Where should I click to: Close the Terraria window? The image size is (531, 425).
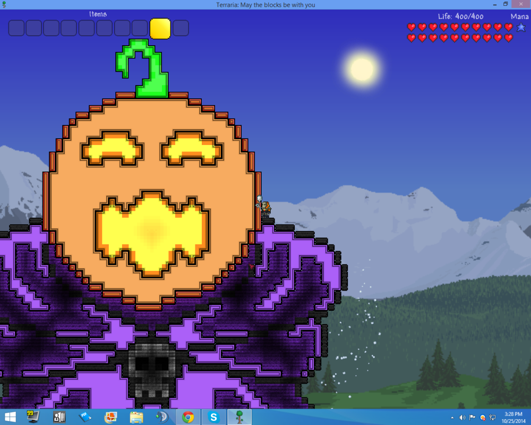521,4
